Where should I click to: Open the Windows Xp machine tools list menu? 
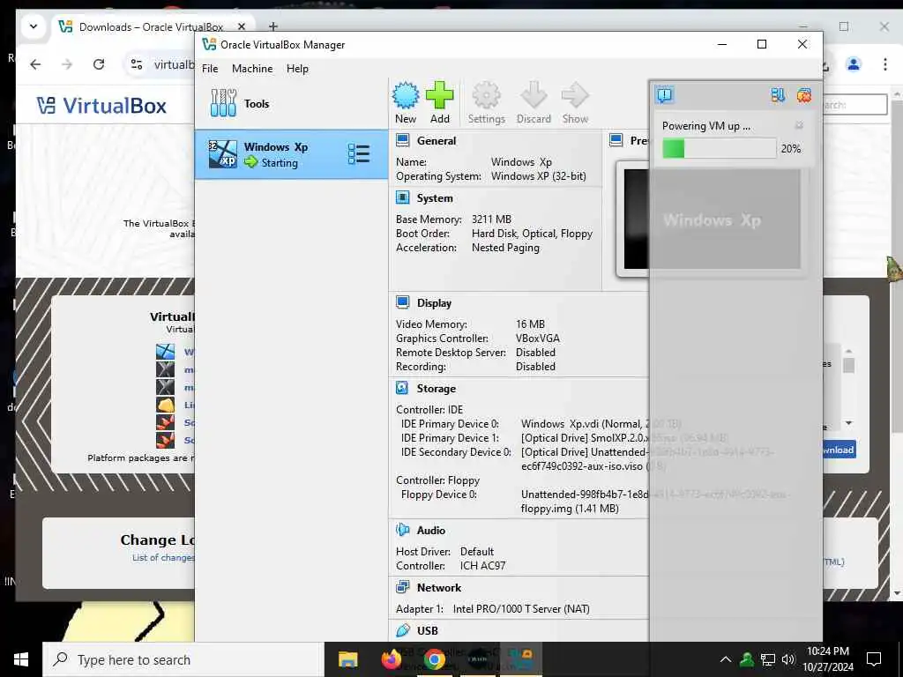click(x=358, y=154)
